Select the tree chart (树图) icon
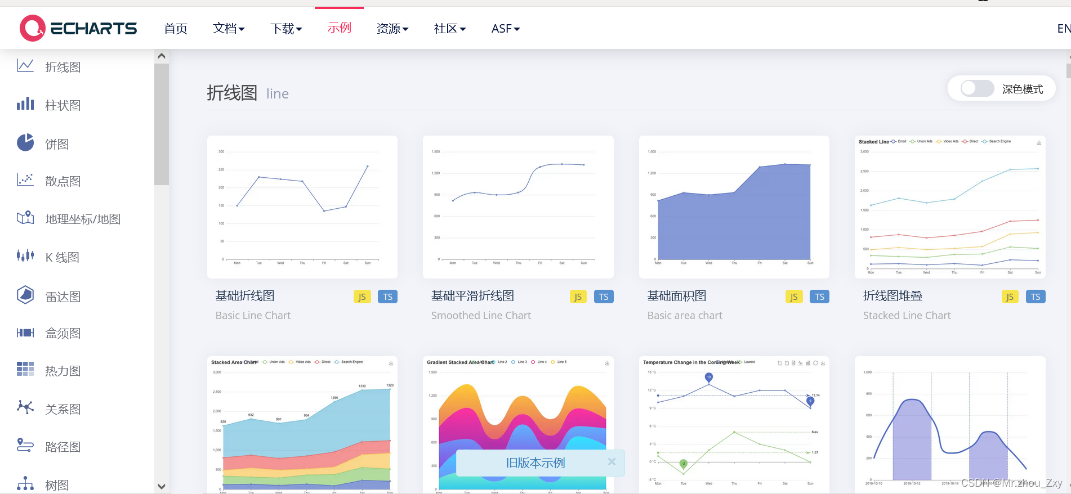The image size is (1071, 494). pos(25,483)
